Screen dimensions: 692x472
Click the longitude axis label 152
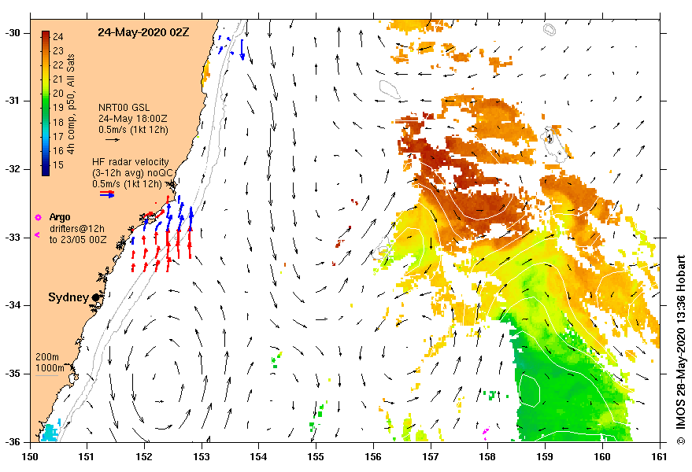144,457
